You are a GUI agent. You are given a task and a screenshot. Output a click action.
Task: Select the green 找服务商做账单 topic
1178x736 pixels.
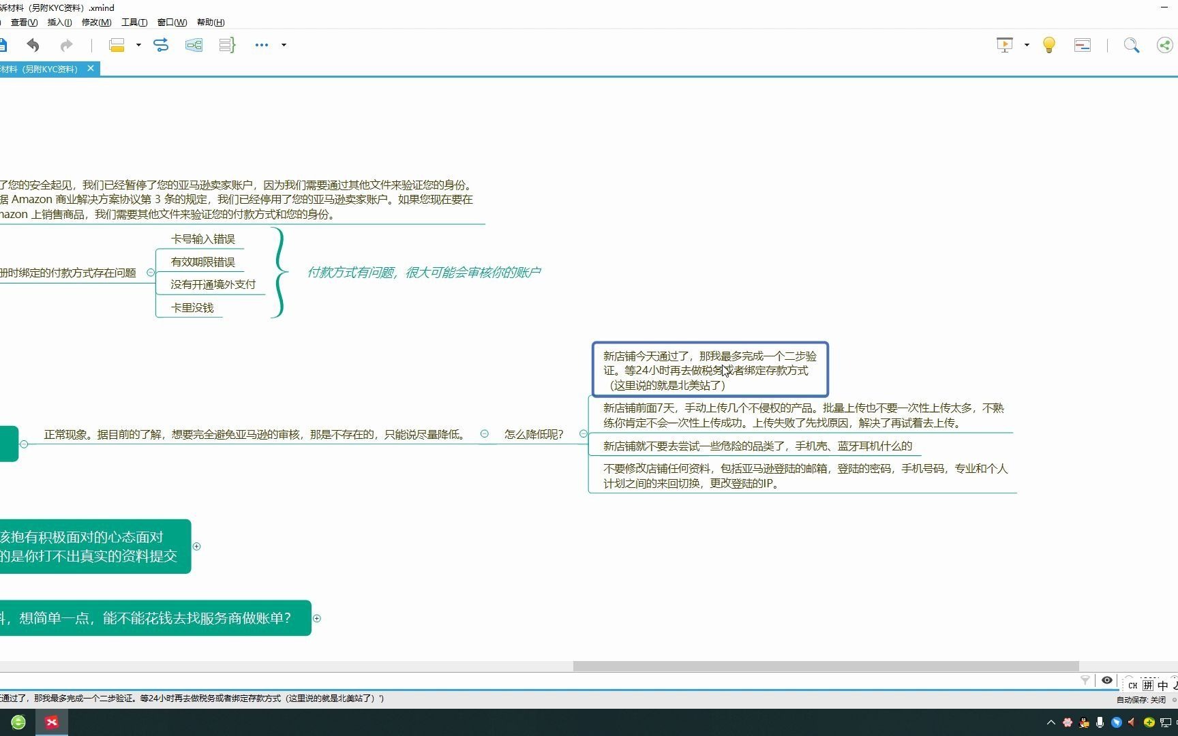[155, 618]
